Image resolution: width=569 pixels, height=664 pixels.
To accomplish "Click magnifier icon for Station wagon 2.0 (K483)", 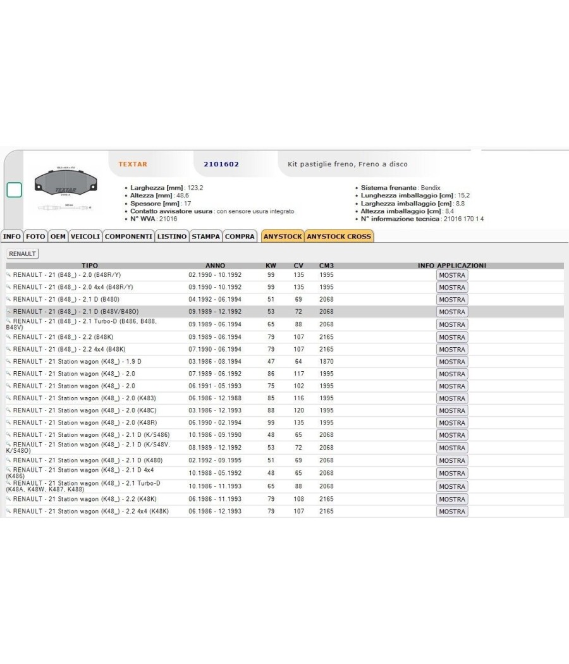I will pyautogui.click(x=8, y=398).
